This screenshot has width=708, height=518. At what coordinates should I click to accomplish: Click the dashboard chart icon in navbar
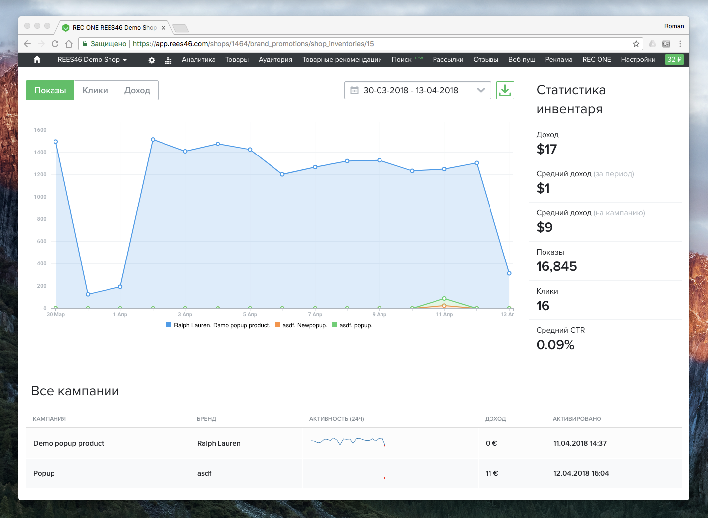click(x=168, y=60)
